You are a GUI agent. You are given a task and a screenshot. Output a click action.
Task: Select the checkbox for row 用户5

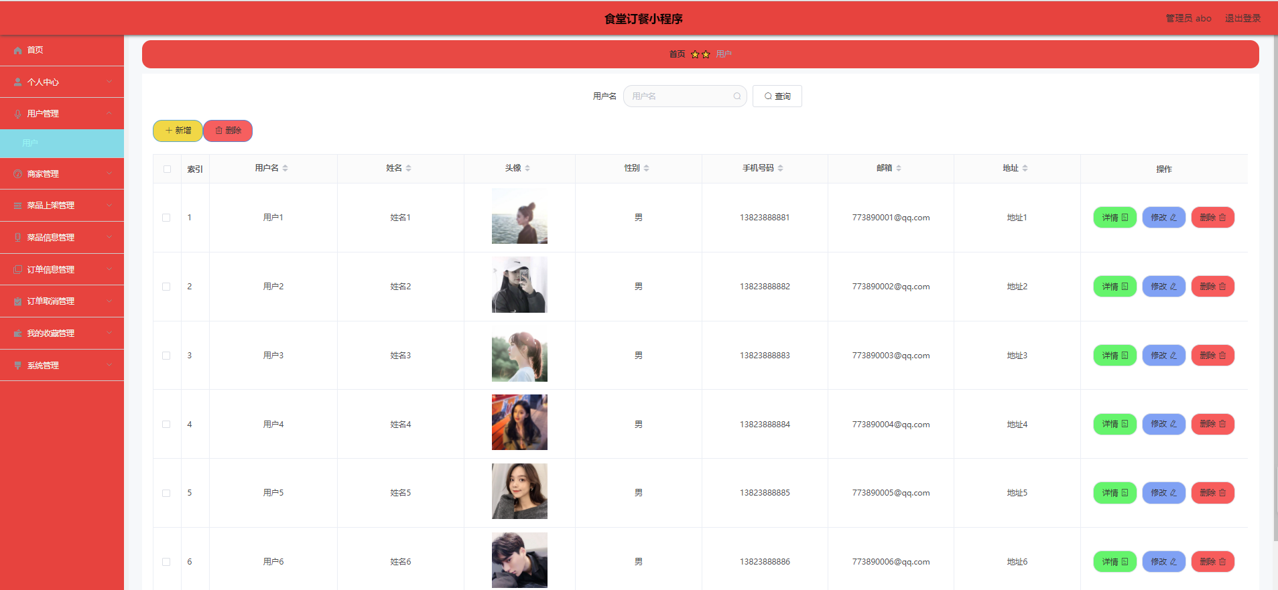click(x=166, y=494)
